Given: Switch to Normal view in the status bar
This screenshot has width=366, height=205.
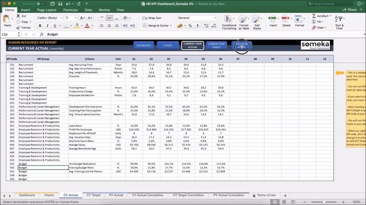Looking at the screenshot, I should [x=274, y=202].
